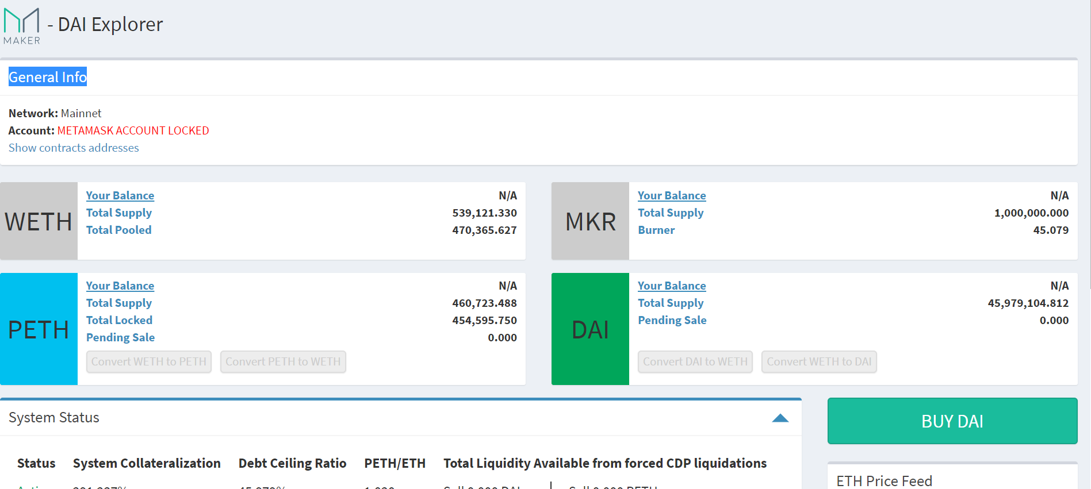Click the Status column header
Image resolution: width=1091 pixels, height=489 pixels.
pos(36,463)
